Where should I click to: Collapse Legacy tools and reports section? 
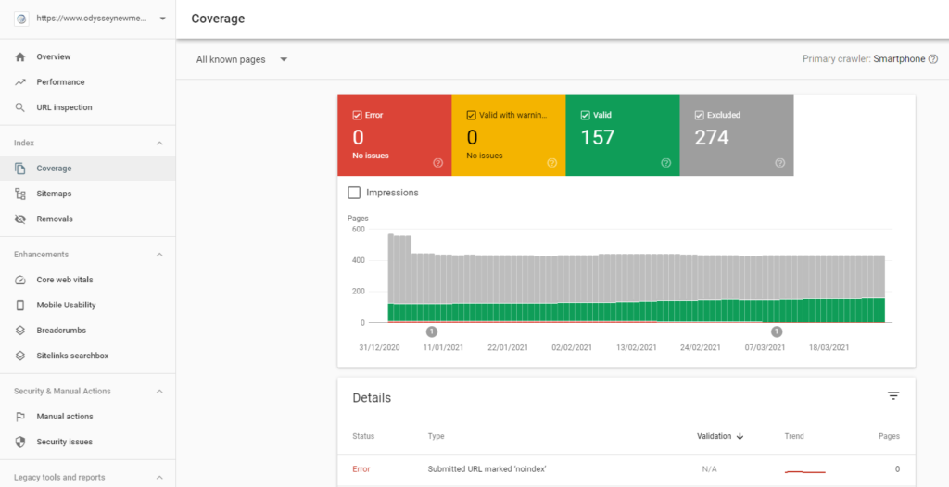coord(159,478)
